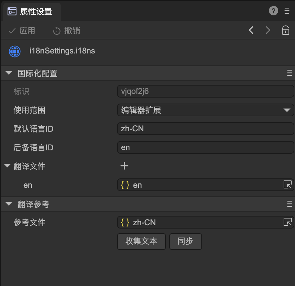This screenshot has height=286, width=295.
Task: Locate the zh-CN reference file via select icon
Action: [x=287, y=222]
